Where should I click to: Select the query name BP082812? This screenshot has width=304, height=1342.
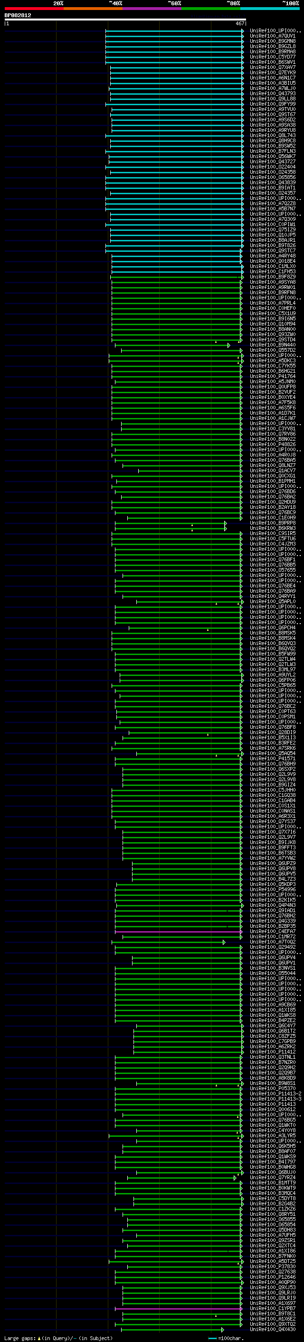(x=18, y=15)
